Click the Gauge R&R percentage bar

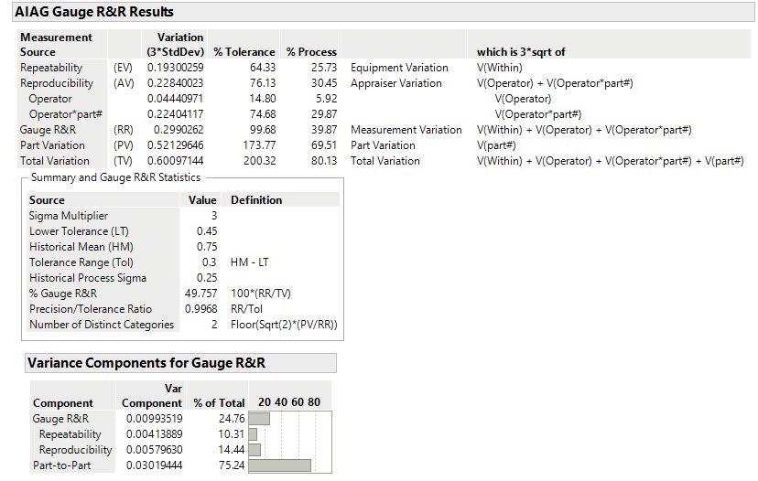(x=259, y=418)
